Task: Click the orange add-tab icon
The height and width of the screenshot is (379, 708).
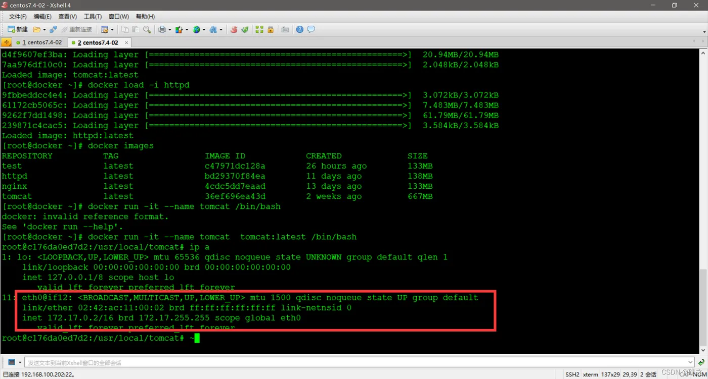Action: click(7, 43)
